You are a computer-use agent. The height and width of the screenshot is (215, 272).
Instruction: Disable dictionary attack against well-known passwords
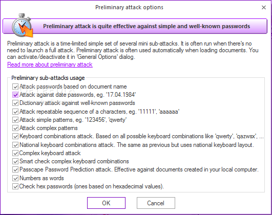click(x=15, y=103)
